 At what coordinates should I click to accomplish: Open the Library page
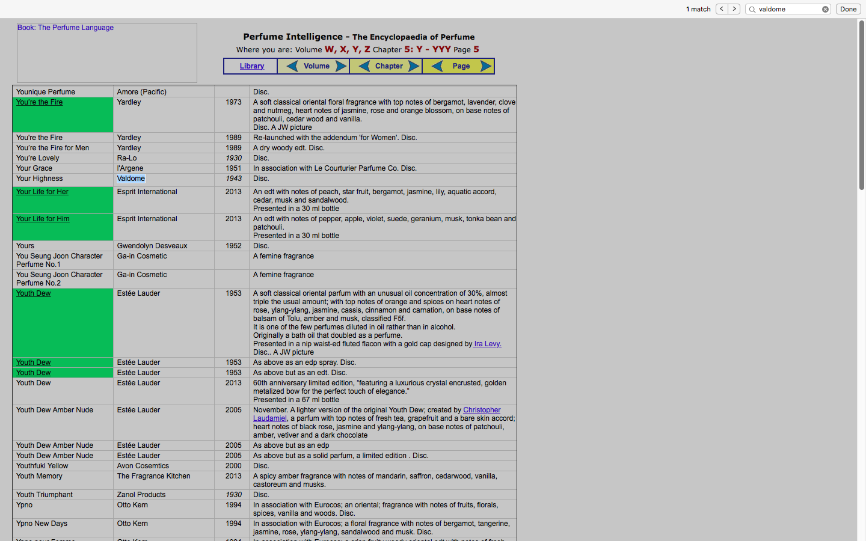[251, 66]
